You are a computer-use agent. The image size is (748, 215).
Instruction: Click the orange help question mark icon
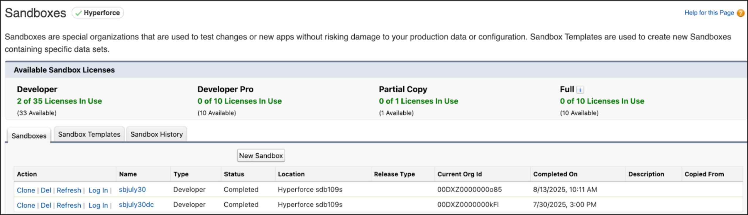pos(741,13)
